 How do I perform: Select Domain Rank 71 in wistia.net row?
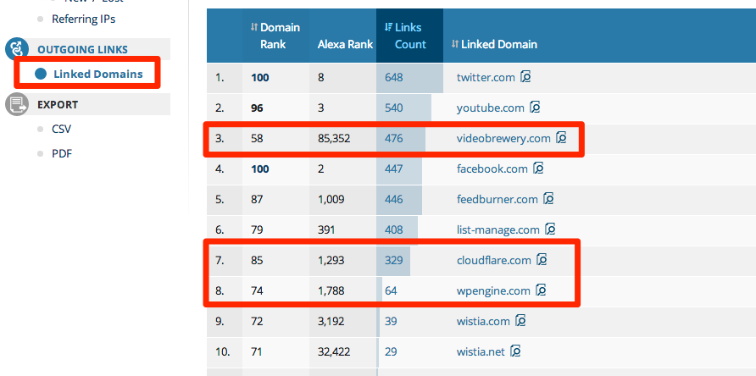click(x=257, y=352)
